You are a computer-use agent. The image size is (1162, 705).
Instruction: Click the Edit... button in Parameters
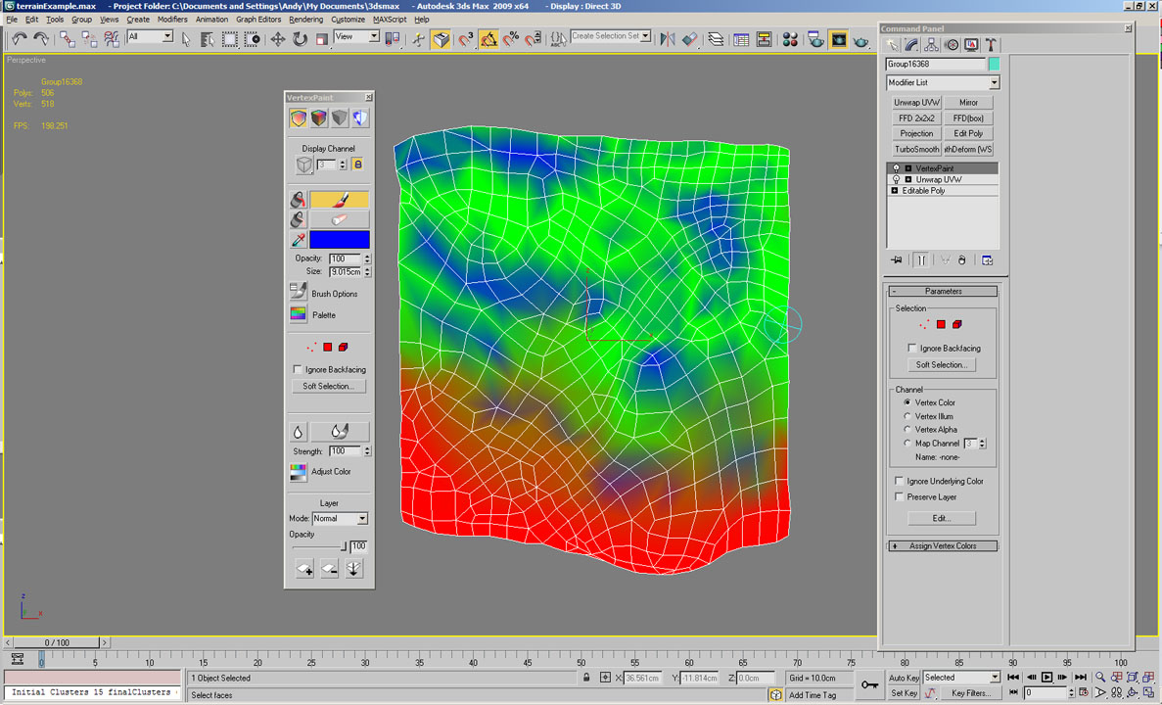tap(941, 518)
